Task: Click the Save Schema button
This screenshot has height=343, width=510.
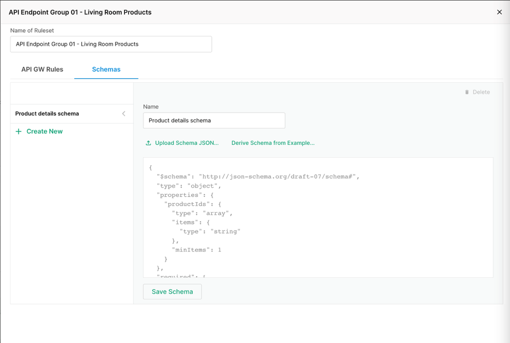Action: coord(172,291)
